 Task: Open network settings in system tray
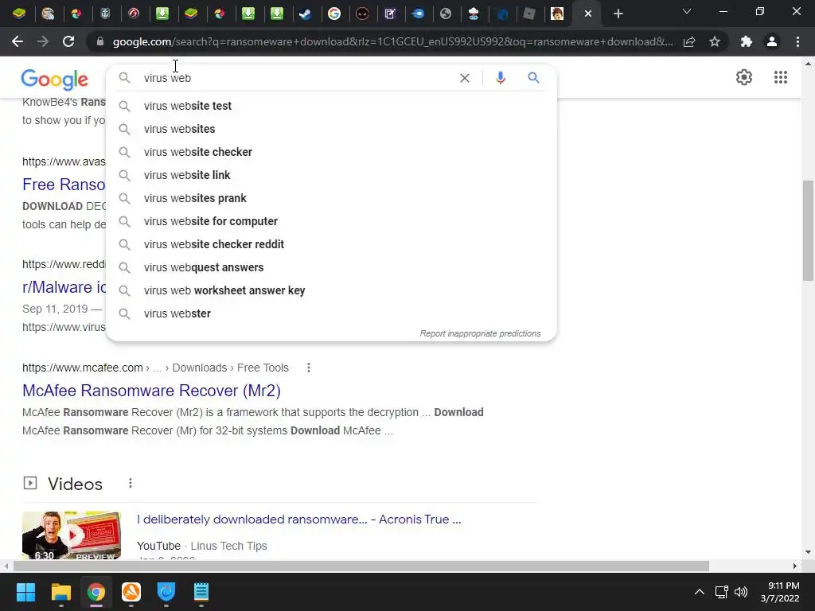[x=721, y=592]
